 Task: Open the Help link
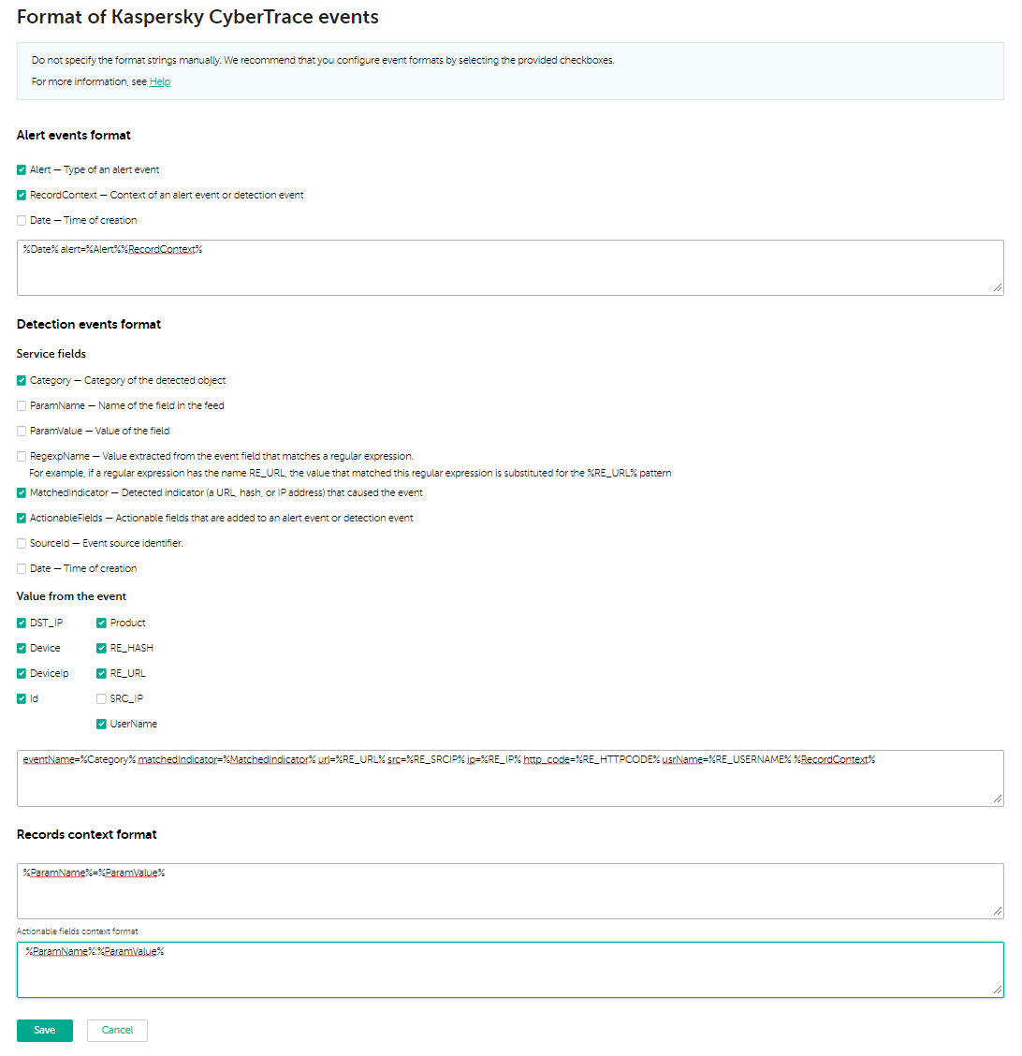pos(160,82)
